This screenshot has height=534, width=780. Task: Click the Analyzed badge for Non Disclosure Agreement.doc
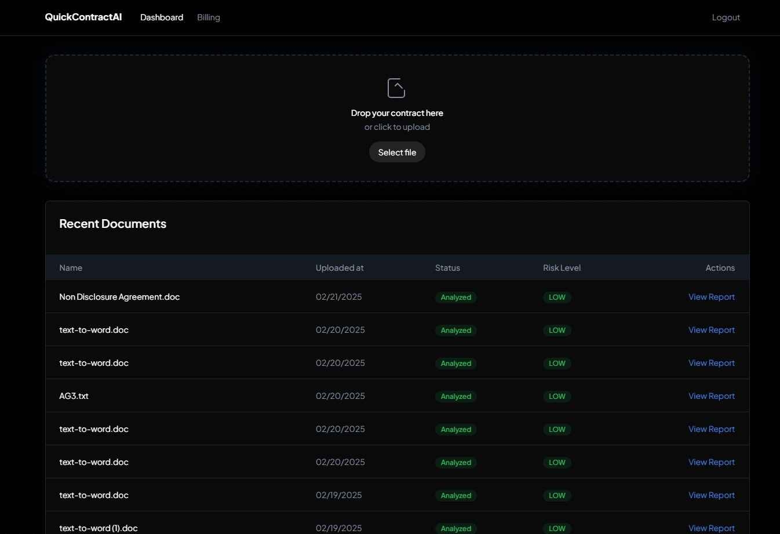[x=456, y=297]
